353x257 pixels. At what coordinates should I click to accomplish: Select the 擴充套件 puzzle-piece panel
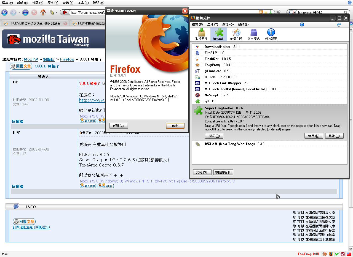(219, 34)
